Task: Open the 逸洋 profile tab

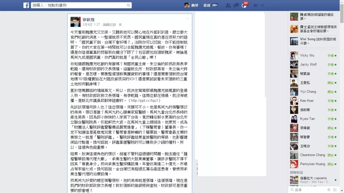Action: click(x=191, y=5)
